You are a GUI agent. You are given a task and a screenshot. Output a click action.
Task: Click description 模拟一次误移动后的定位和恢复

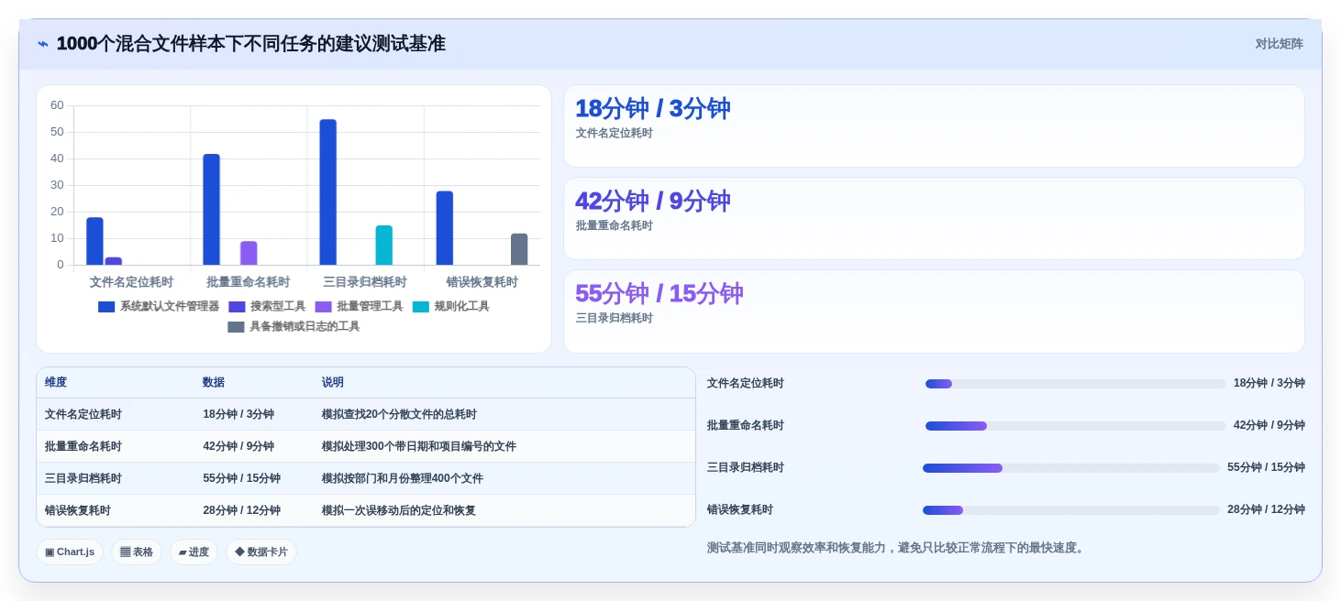tap(399, 511)
